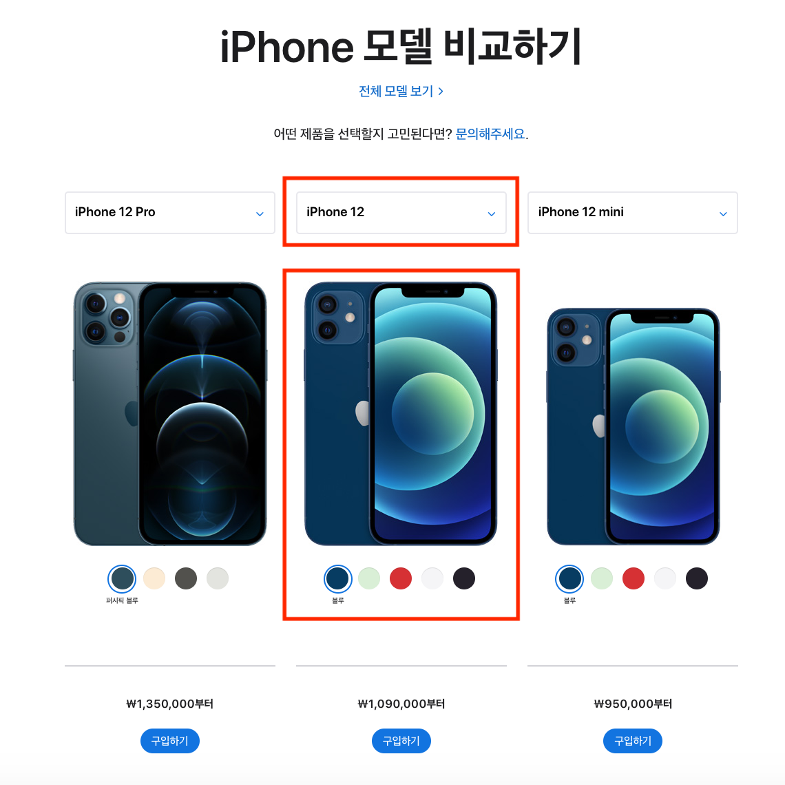Select green color for iPhone 12 mini

(x=602, y=578)
